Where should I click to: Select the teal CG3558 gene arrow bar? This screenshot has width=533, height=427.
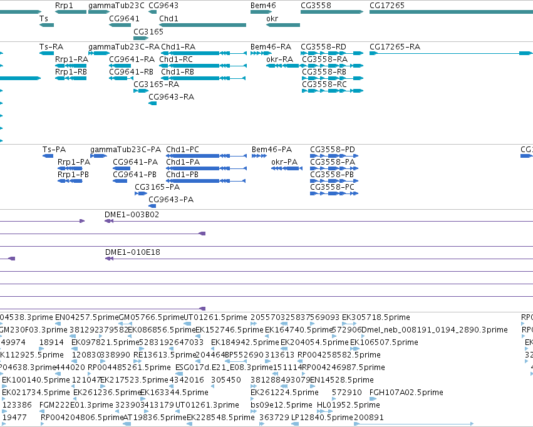[332, 12]
